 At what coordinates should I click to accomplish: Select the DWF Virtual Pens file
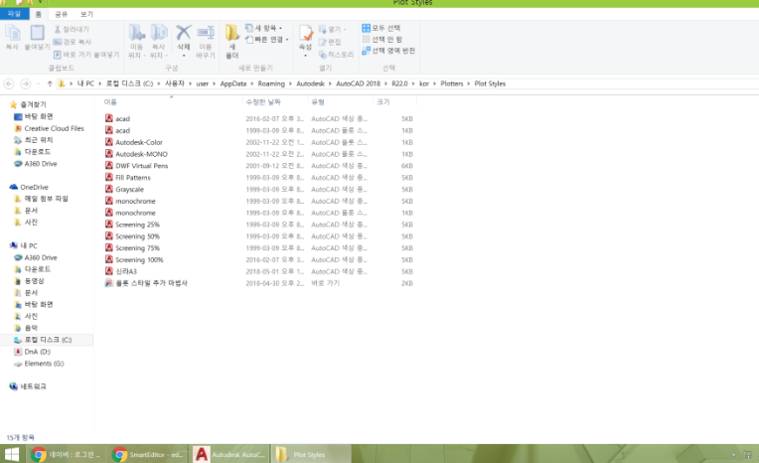coord(141,166)
